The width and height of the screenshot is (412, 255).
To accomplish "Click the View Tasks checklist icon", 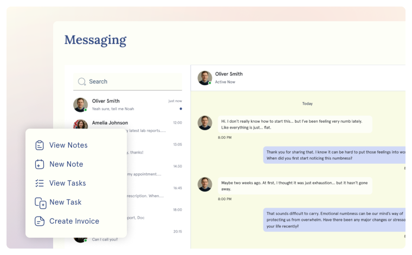I will [40, 183].
